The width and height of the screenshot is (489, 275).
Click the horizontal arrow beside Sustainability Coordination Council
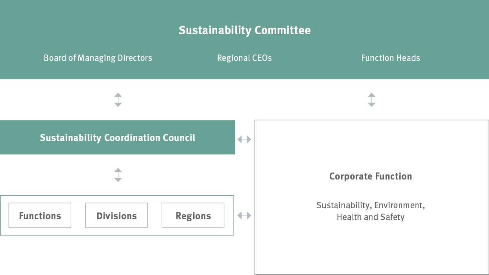(244, 140)
